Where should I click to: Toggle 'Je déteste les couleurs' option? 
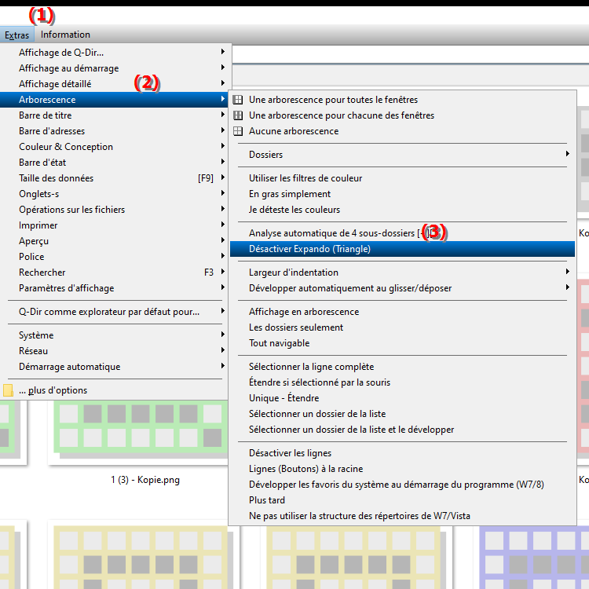[x=402, y=210]
